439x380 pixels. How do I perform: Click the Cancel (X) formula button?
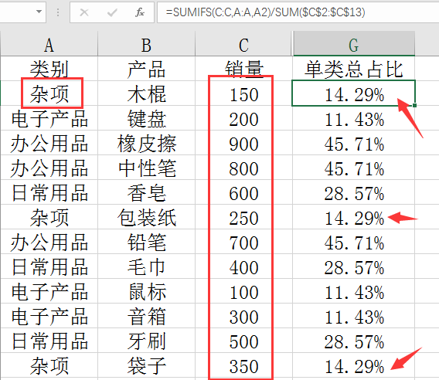coord(84,12)
